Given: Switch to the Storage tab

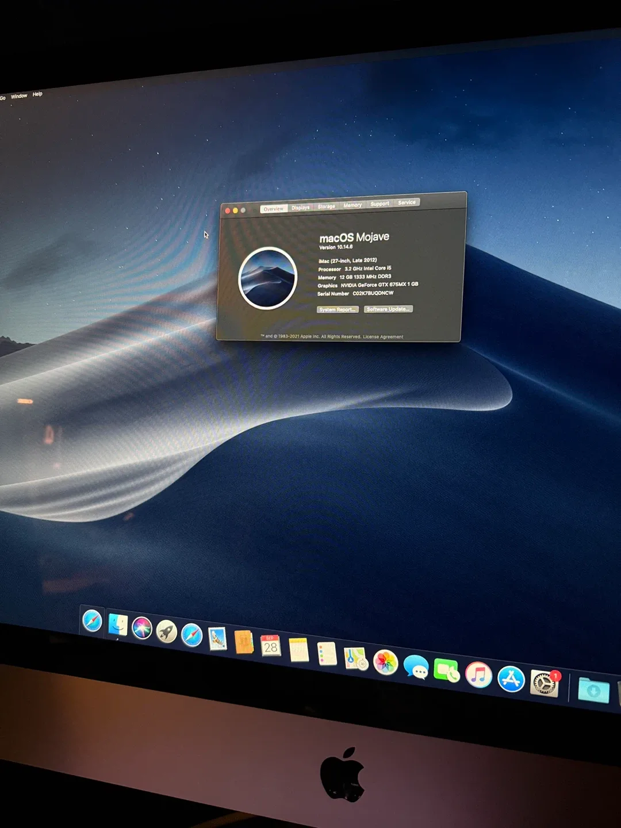Looking at the screenshot, I should click(325, 206).
